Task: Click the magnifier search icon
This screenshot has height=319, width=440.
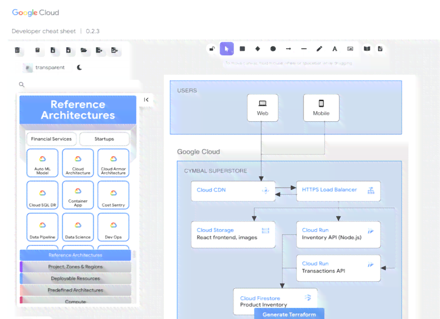Action: [x=22, y=84]
